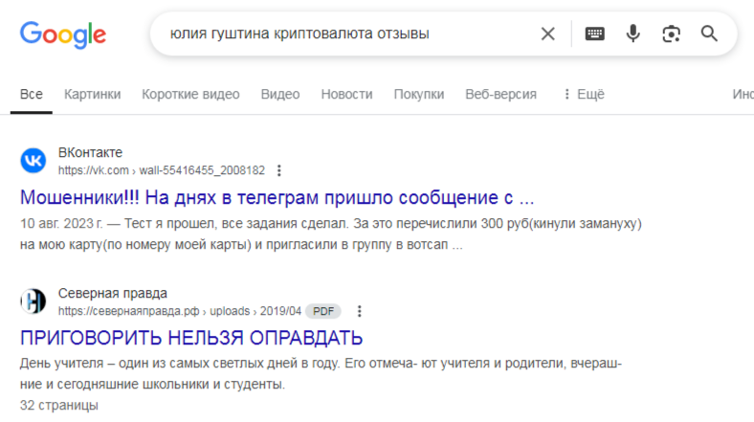Select the Все tab
Image resolution: width=754 pixels, height=422 pixels.
[x=32, y=94]
